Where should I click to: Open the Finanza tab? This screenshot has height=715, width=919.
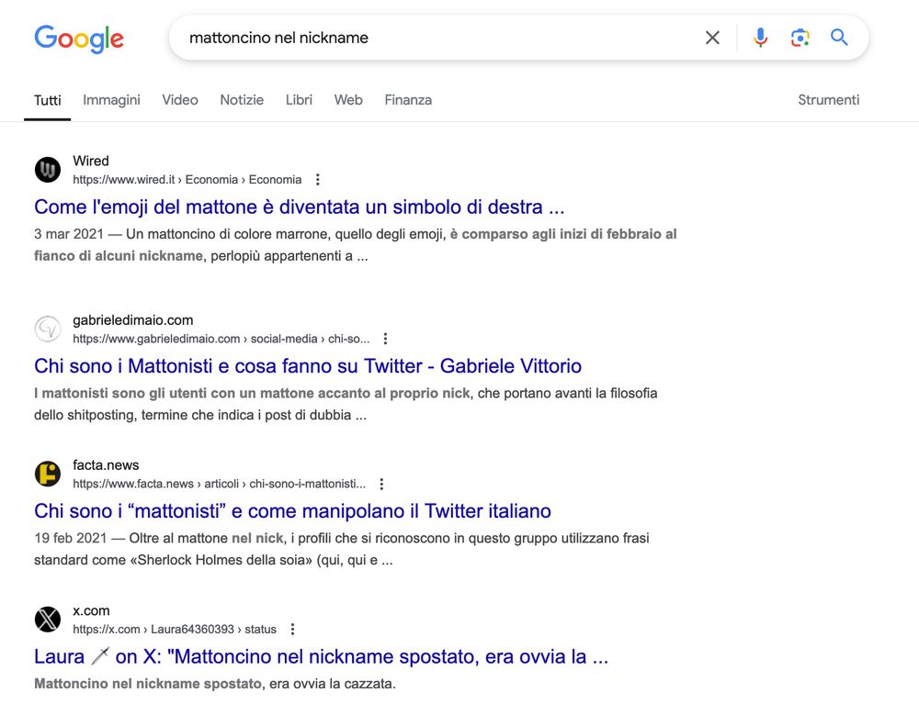(x=408, y=100)
